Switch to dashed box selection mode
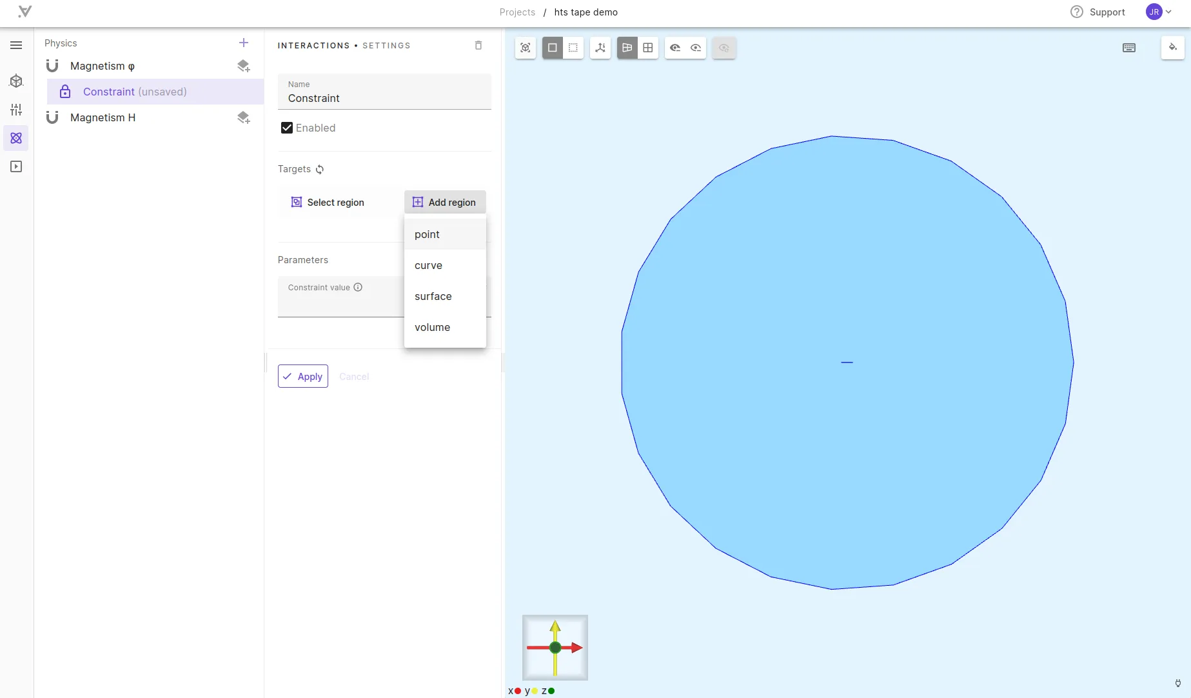 click(x=573, y=48)
